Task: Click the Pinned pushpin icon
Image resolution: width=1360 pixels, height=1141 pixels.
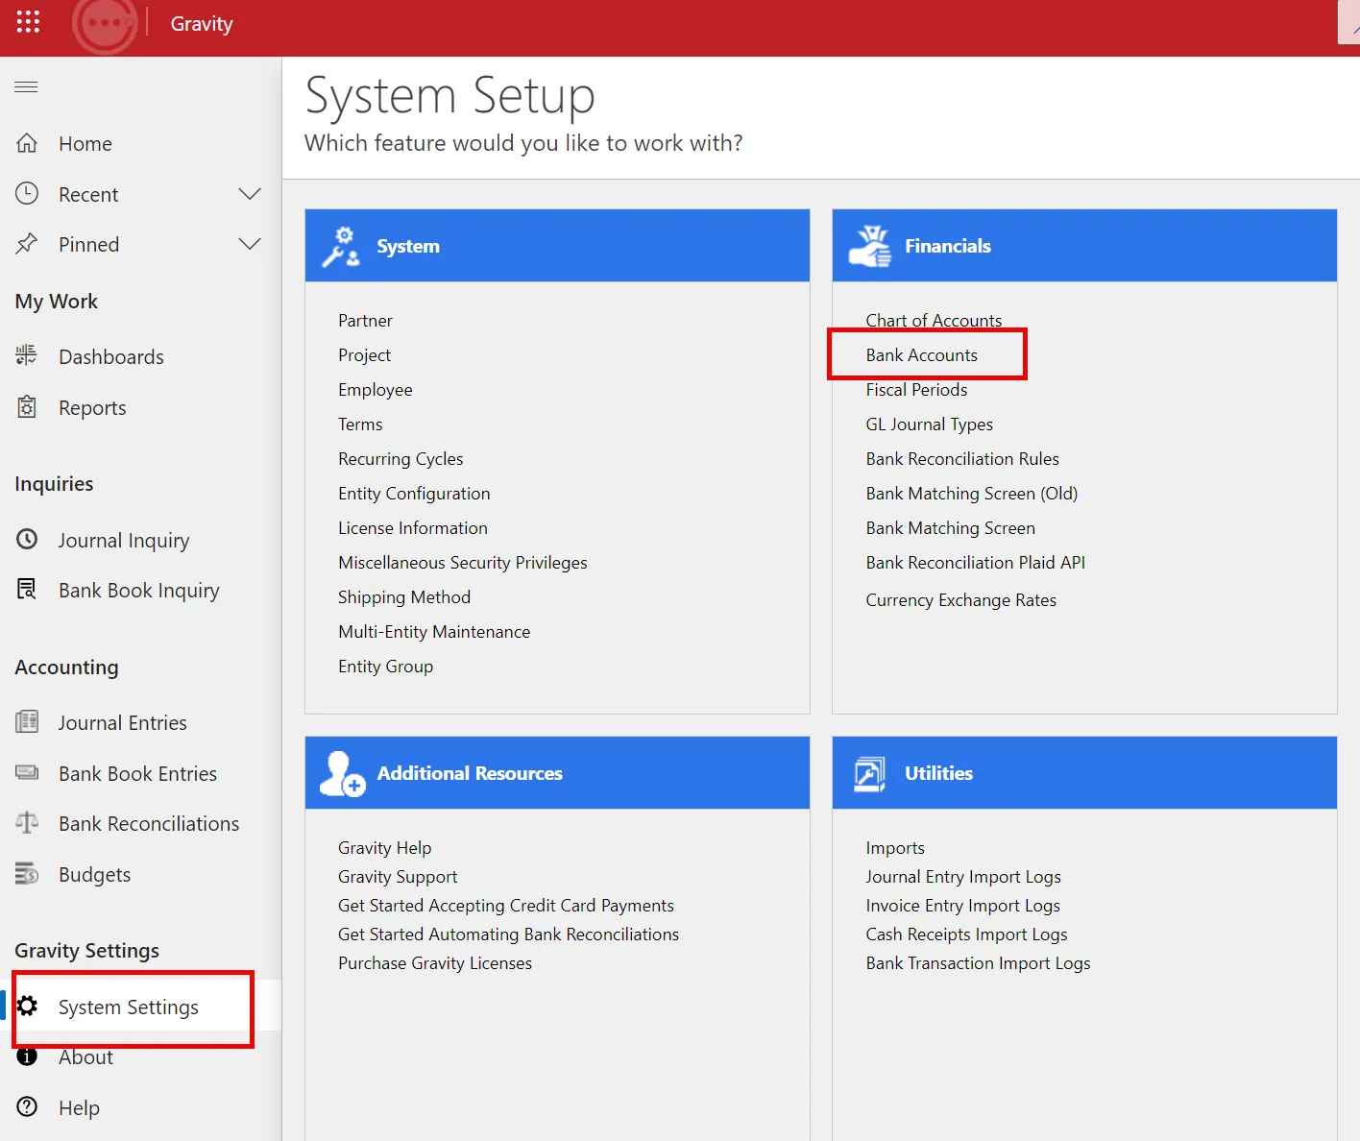Action: pos(27,244)
